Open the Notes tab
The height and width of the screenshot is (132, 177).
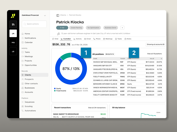(128, 39)
